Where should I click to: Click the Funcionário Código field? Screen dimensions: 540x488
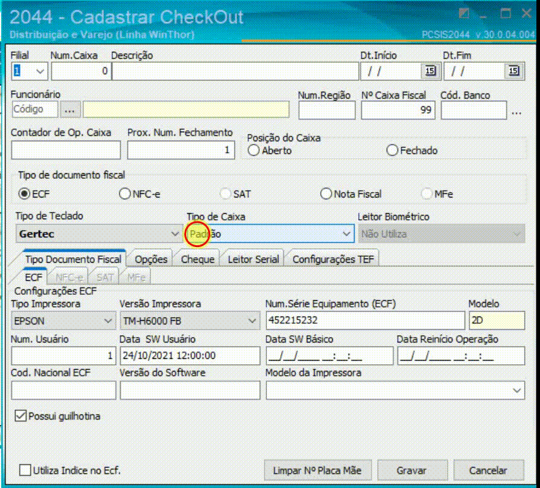(x=35, y=109)
